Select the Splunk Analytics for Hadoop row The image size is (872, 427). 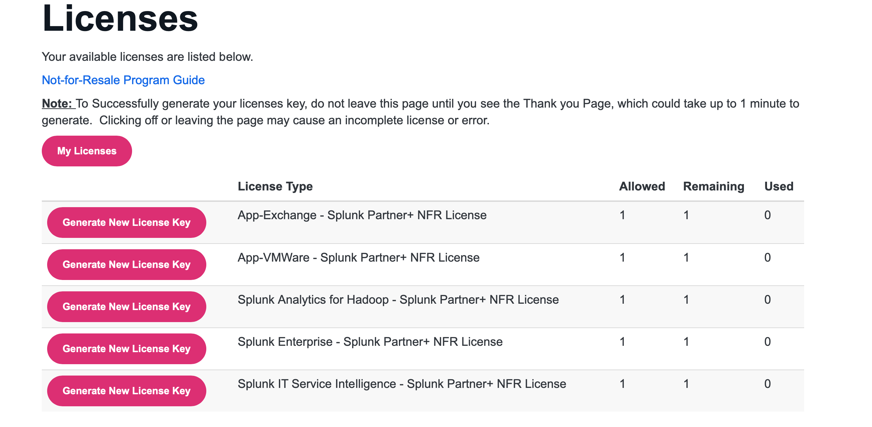point(398,299)
